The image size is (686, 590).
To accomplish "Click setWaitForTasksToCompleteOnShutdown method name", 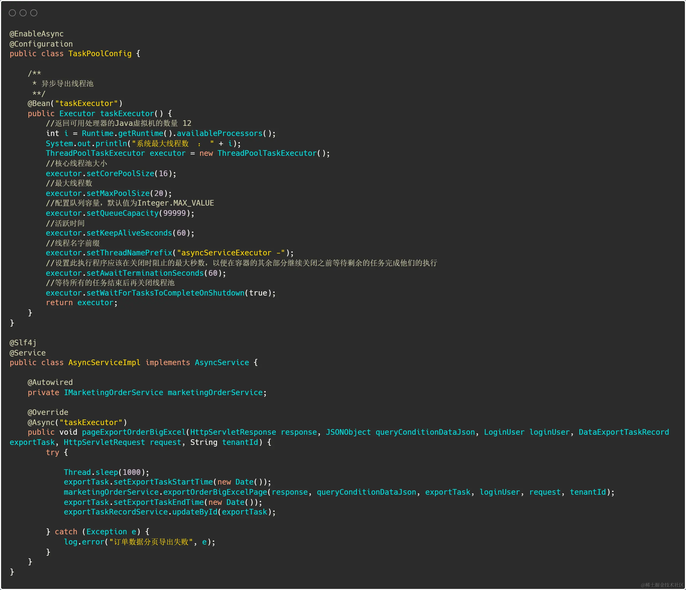I will pos(165,293).
